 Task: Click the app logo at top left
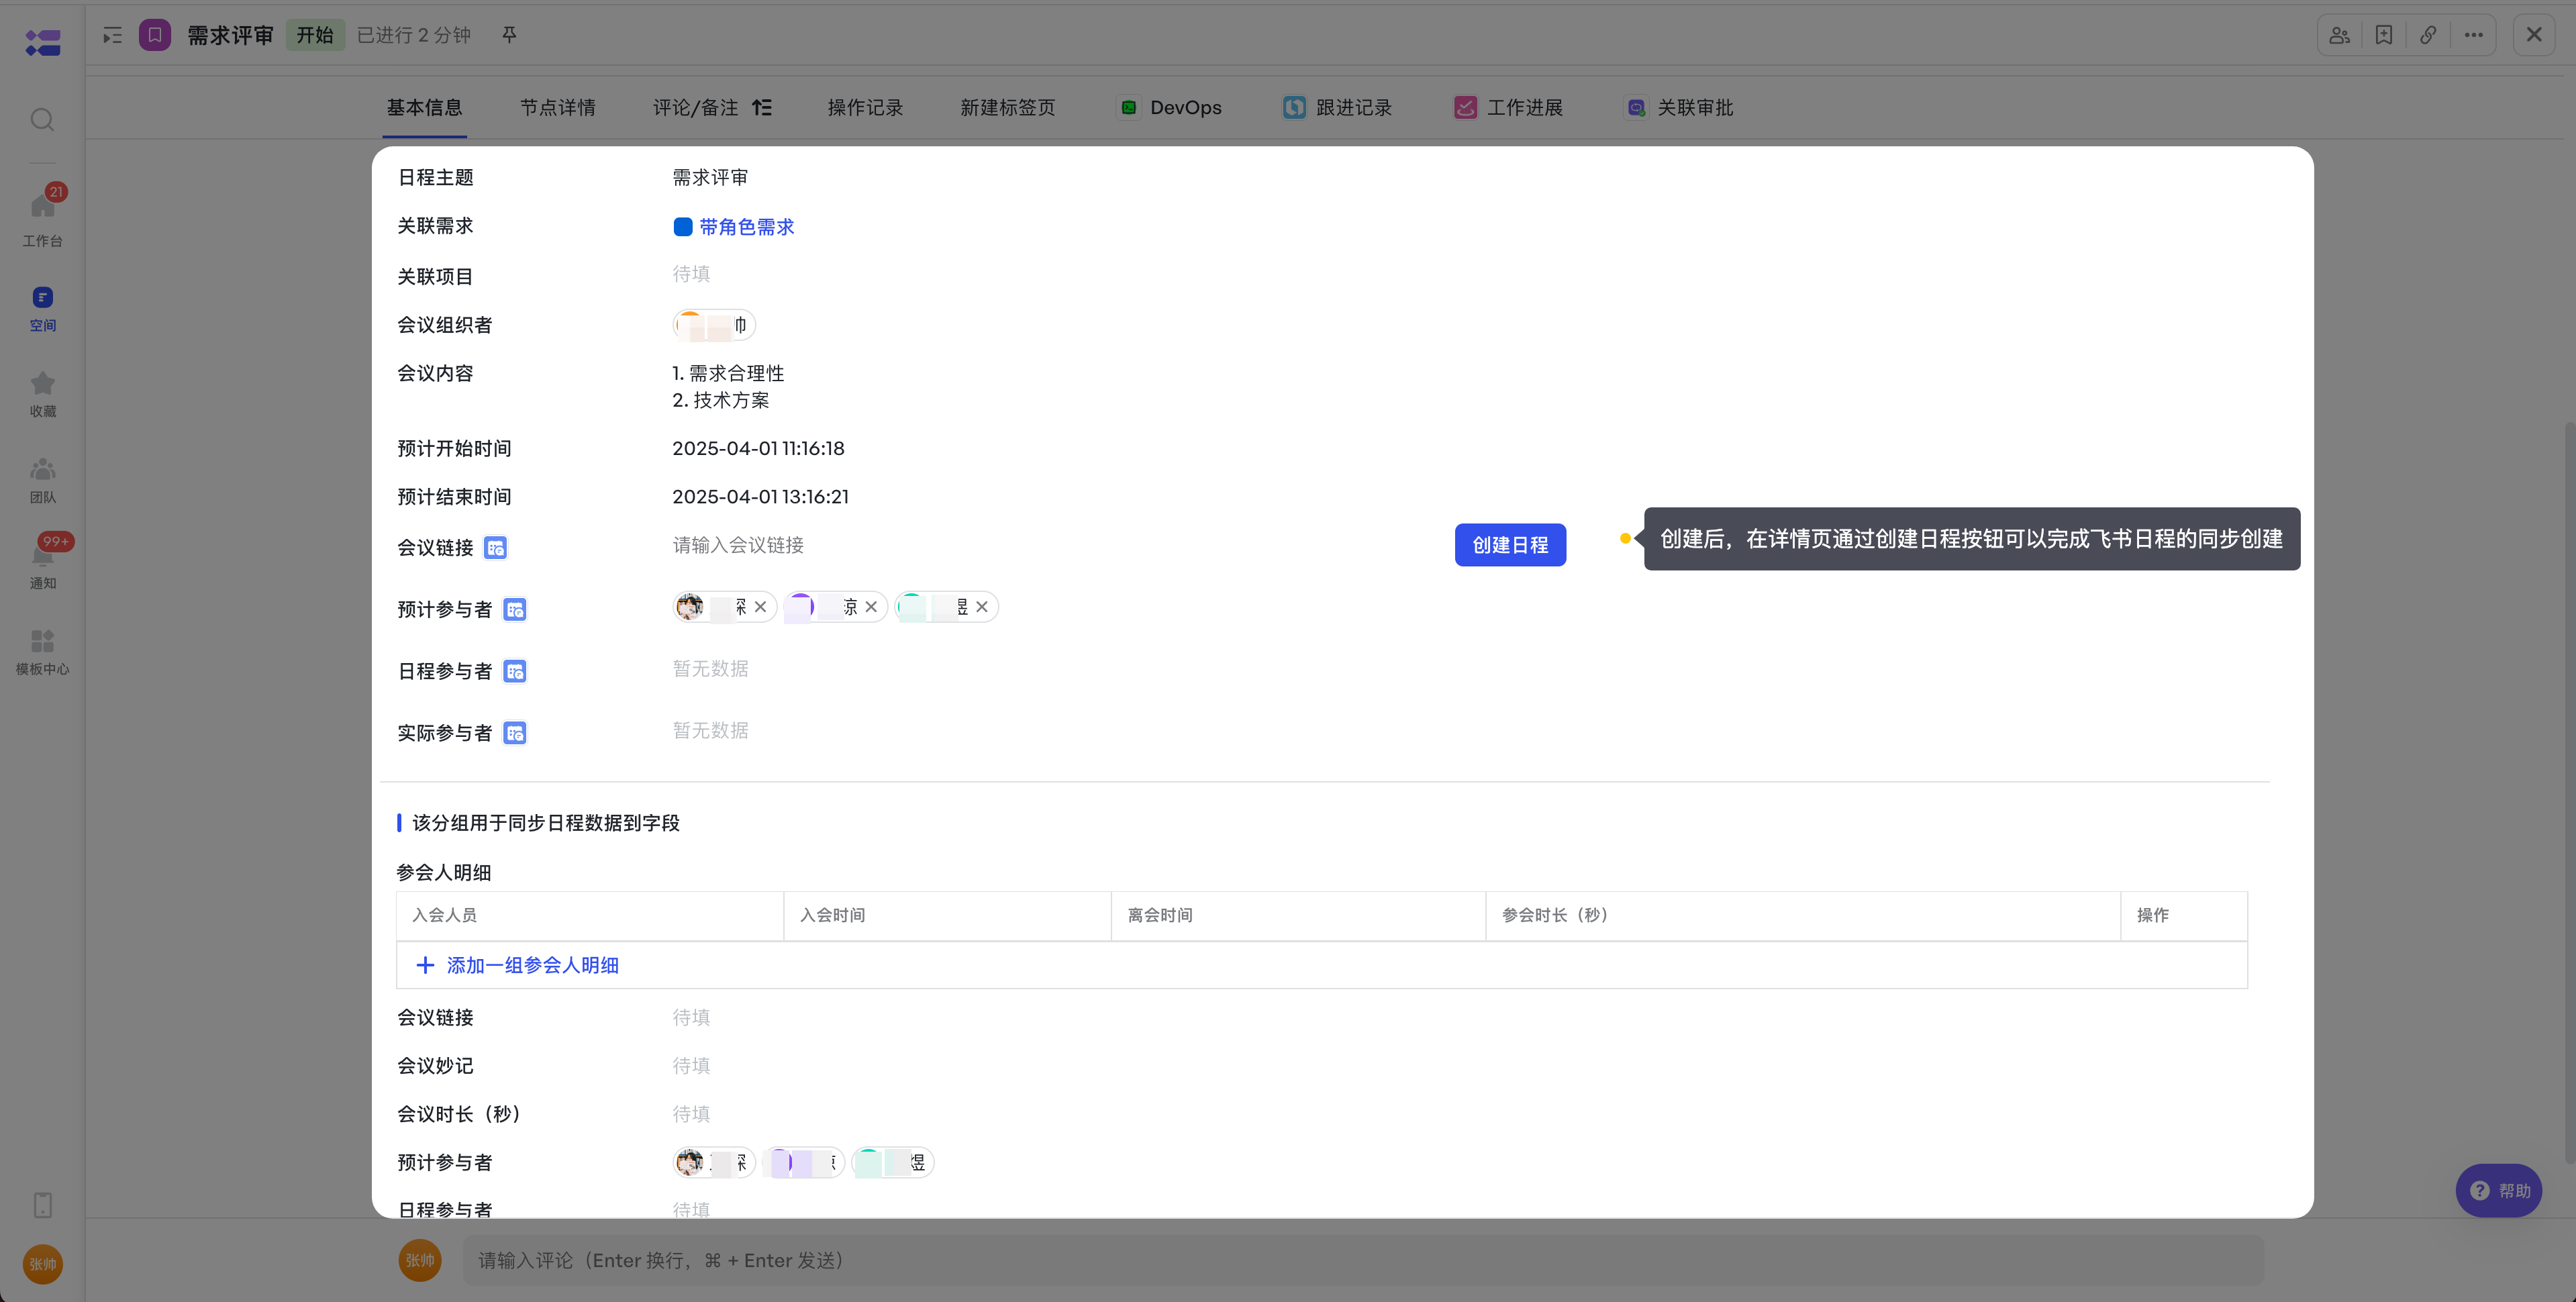pos(42,42)
